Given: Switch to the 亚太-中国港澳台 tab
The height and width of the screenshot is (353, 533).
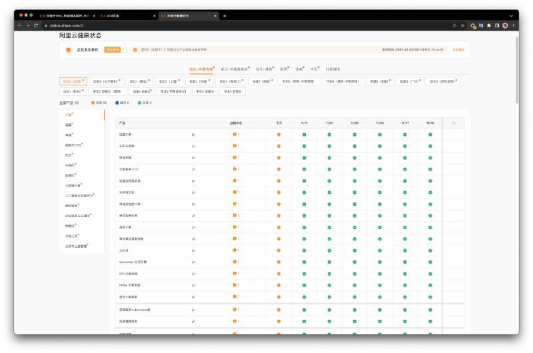Looking at the screenshot, I should pos(235,69).
